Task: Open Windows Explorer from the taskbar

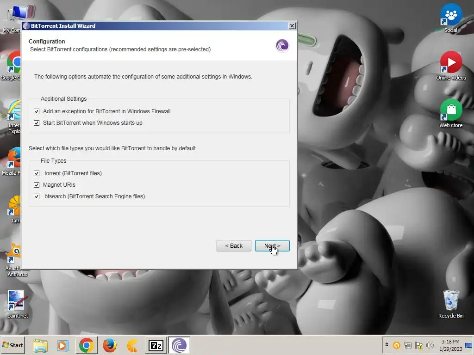Action: [x=40, y=345]
